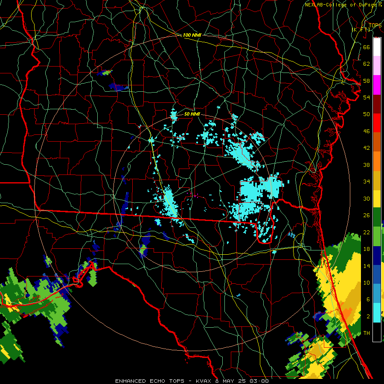Image resolution: width=384 pixels, height=384 pixels.
Task: Click the cyan legend swatch
Action: coord(377,313)
